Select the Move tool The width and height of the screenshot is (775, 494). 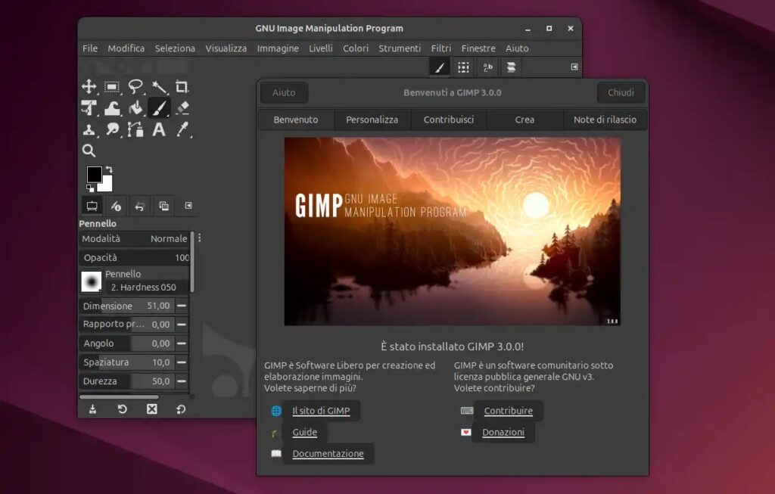89,87
